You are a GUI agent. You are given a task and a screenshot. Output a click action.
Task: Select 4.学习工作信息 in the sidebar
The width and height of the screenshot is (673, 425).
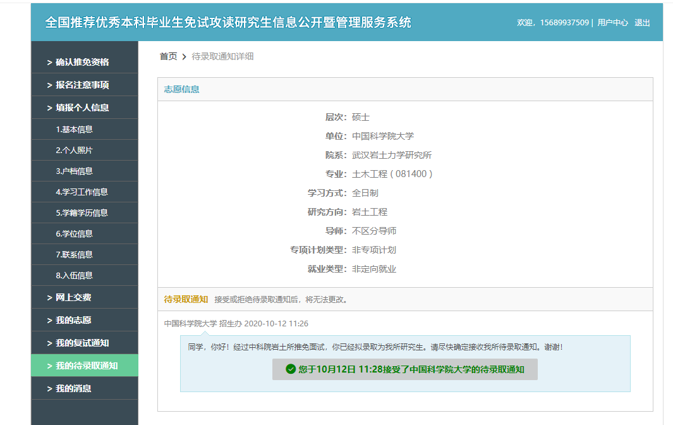(82, 192)
